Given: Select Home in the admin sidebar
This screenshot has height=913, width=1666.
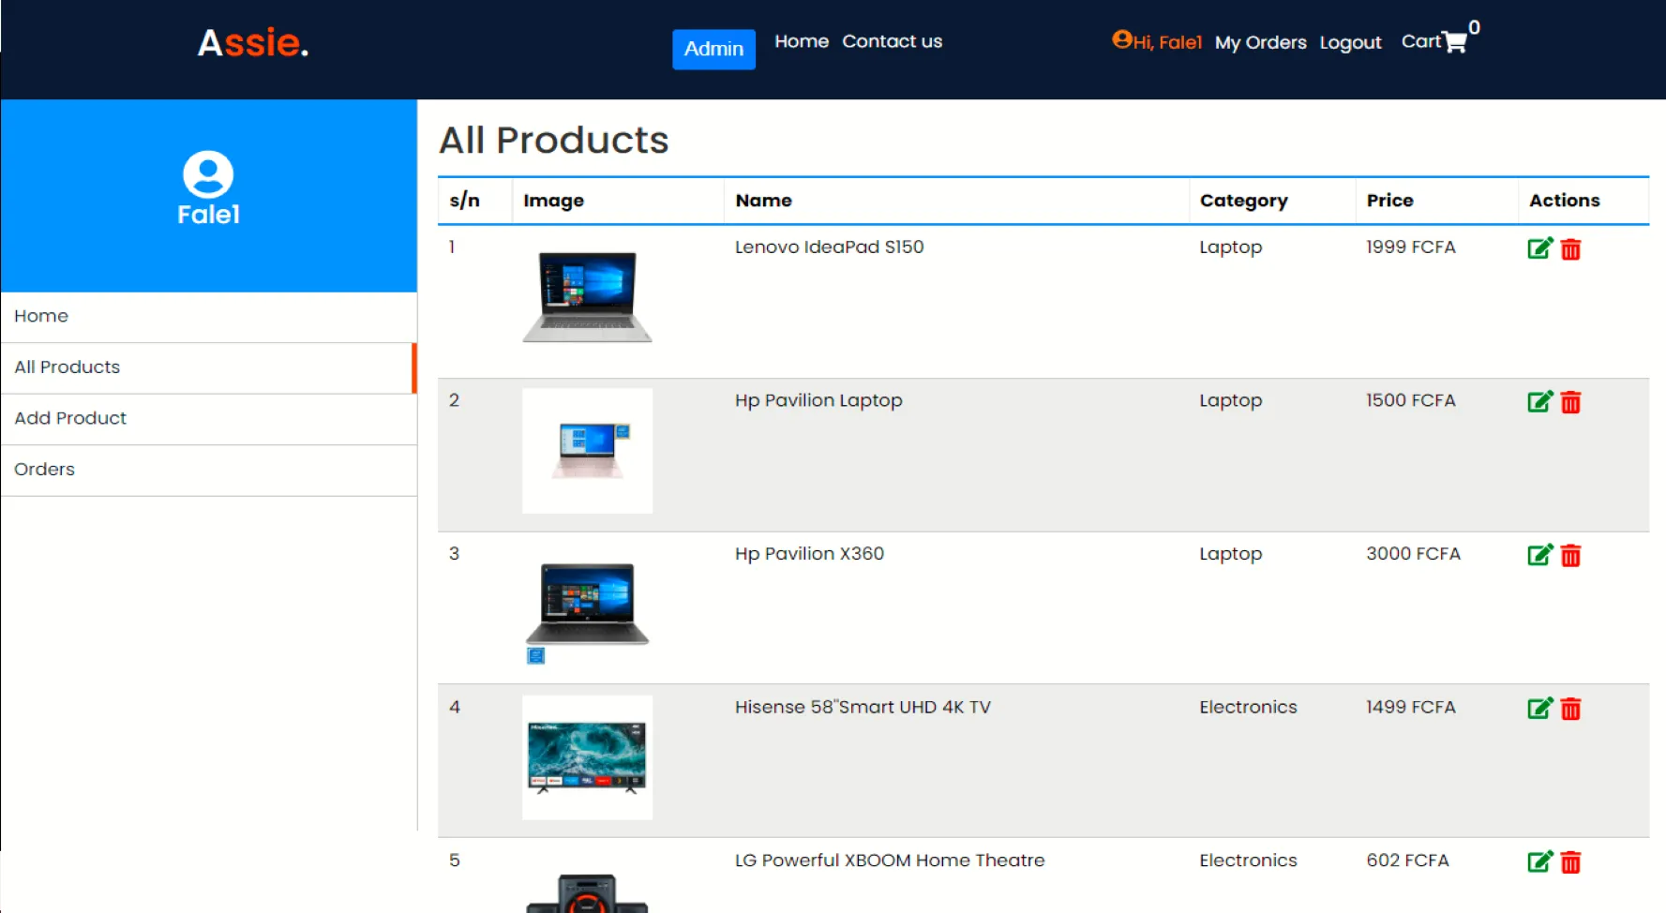Looking at the screenshot, I should click(209, 317).
